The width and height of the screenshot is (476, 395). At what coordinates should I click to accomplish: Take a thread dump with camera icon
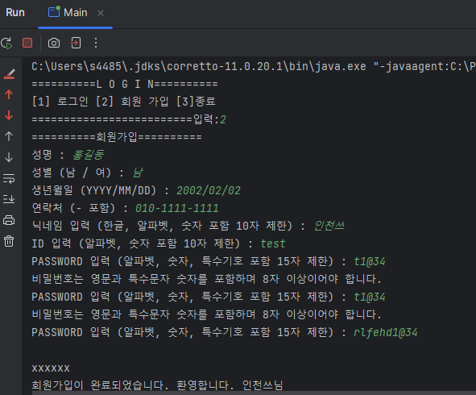click(x=54, y=43)
